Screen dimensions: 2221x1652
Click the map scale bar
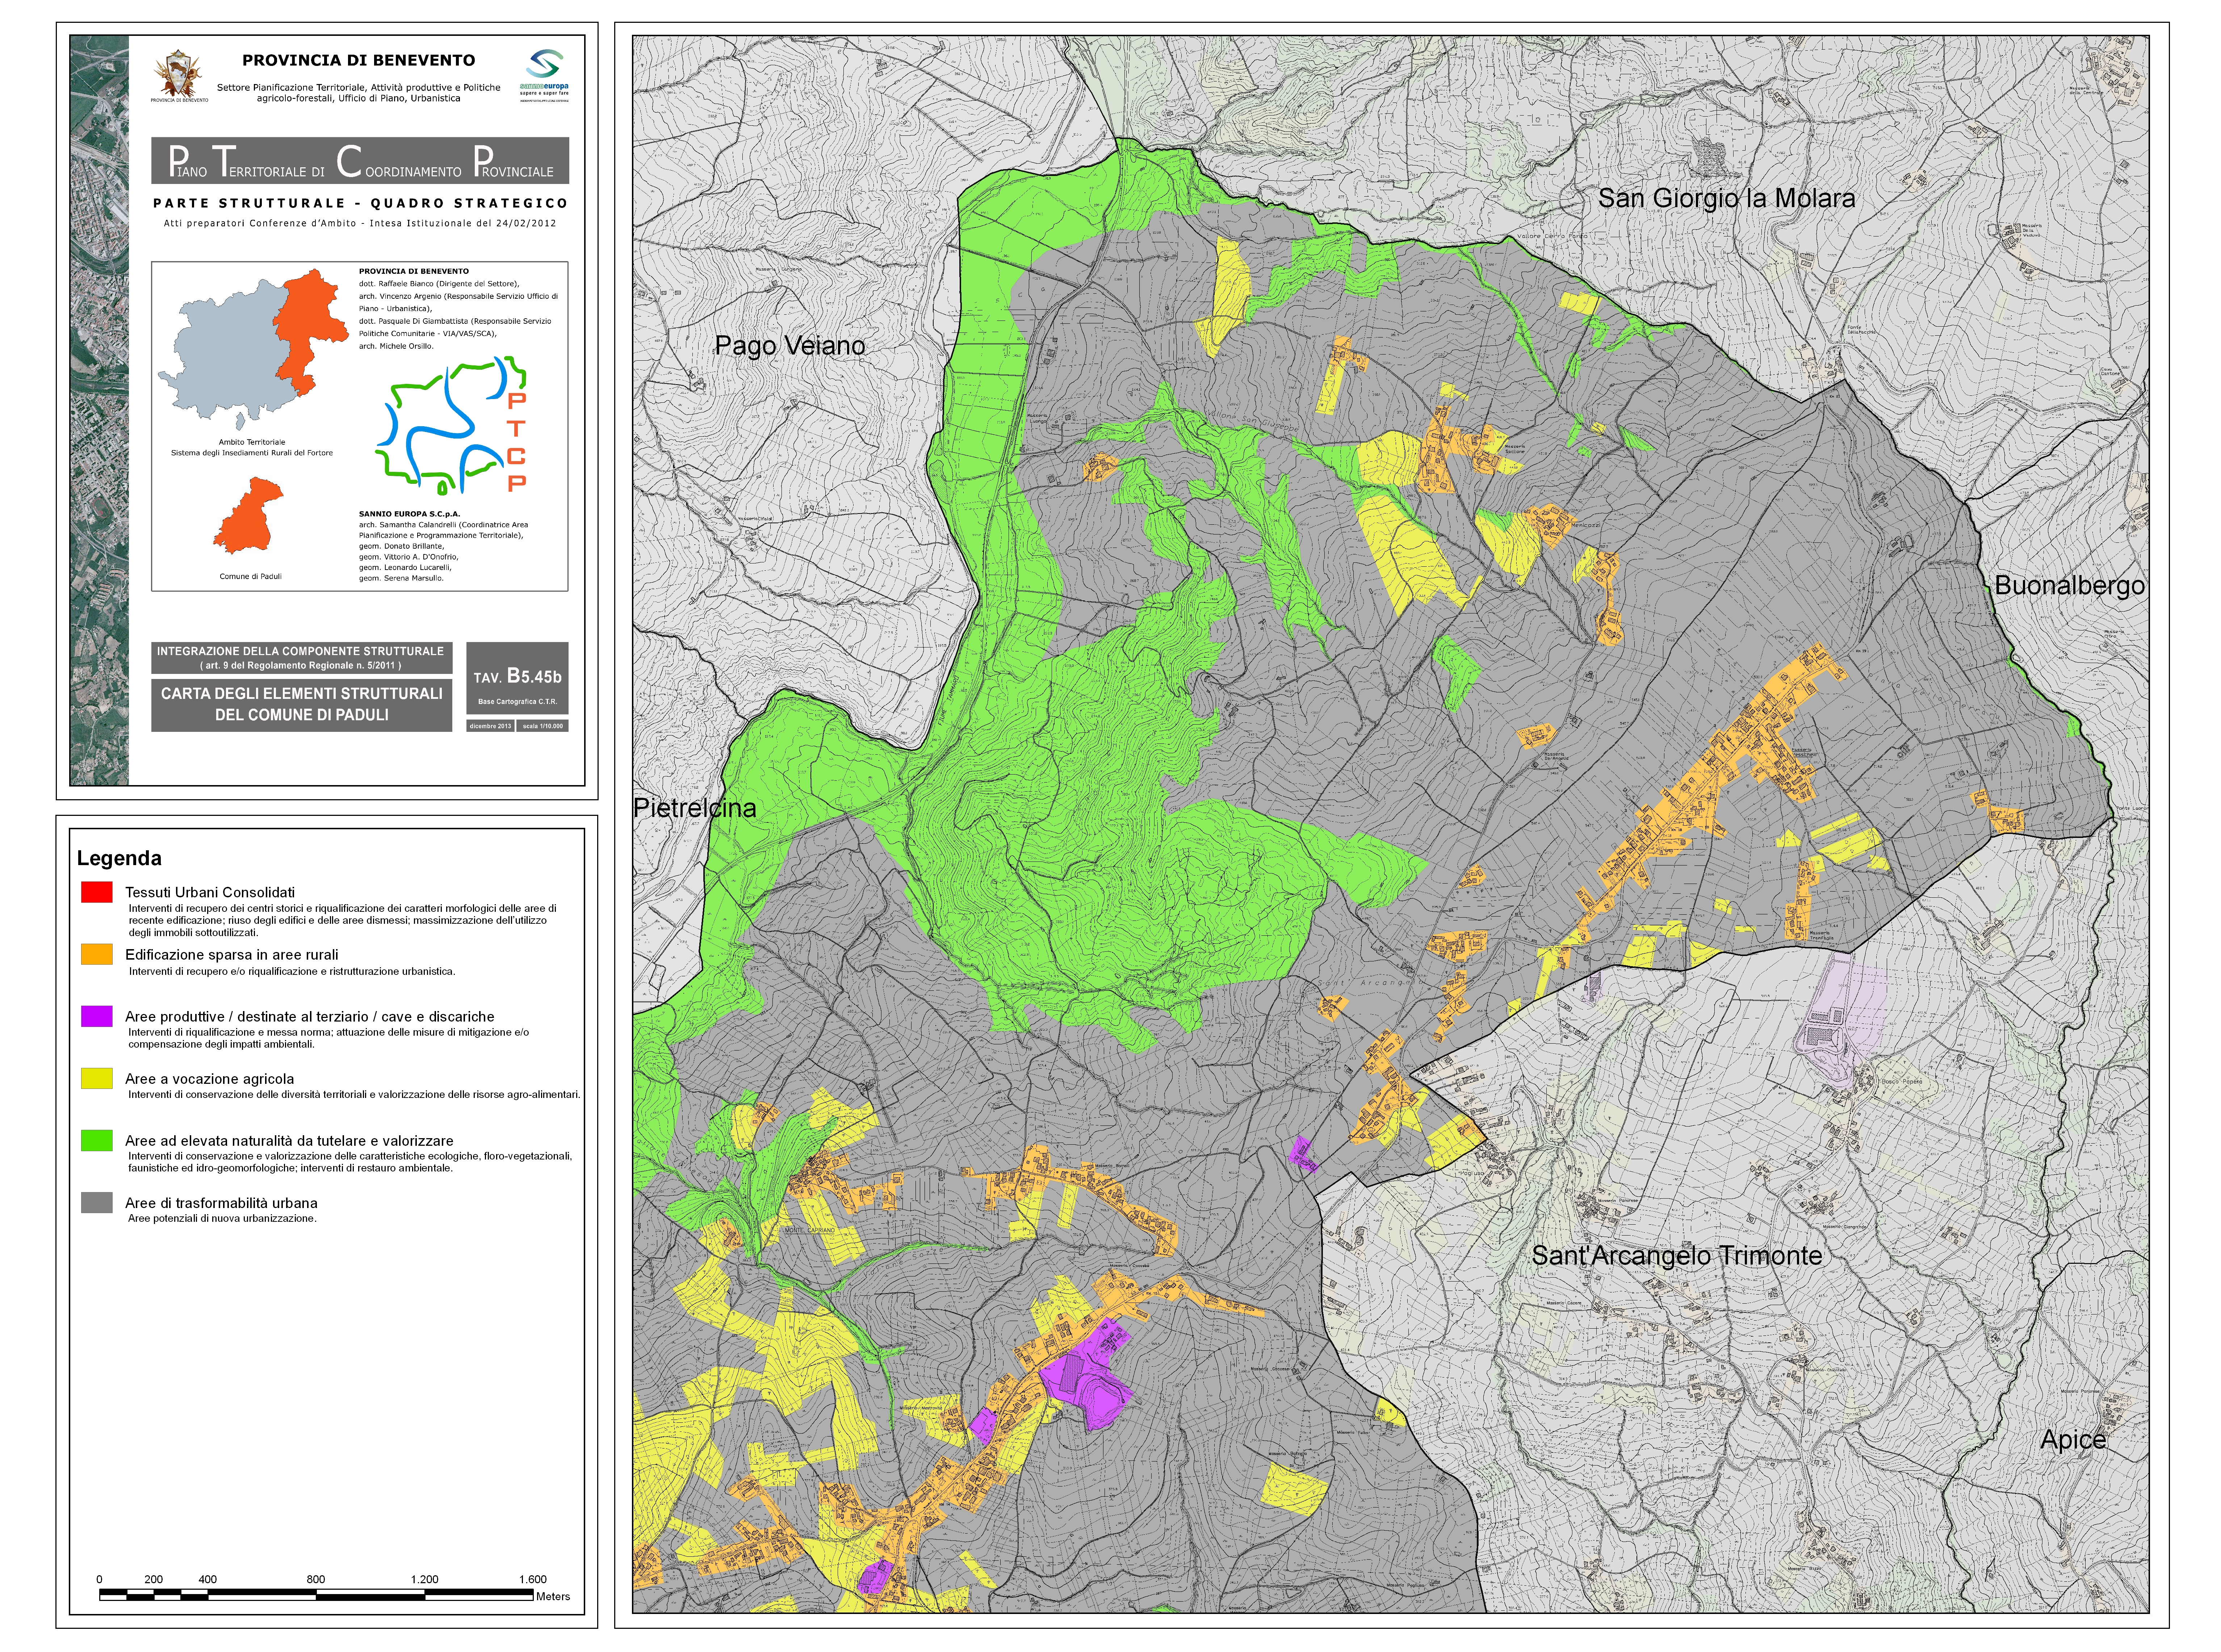316,1595
